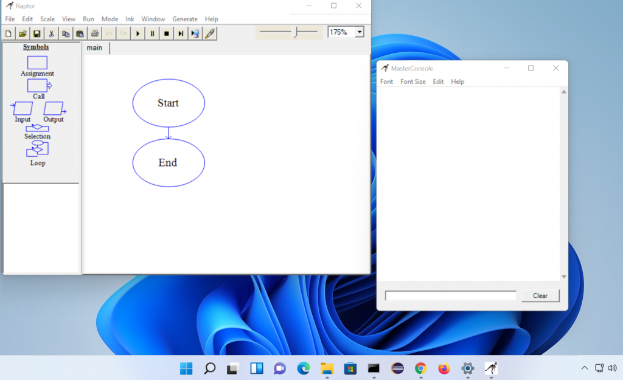This screenshot has height=380, width=623.
Task: Pause flowchart execution
Action: 151,33
